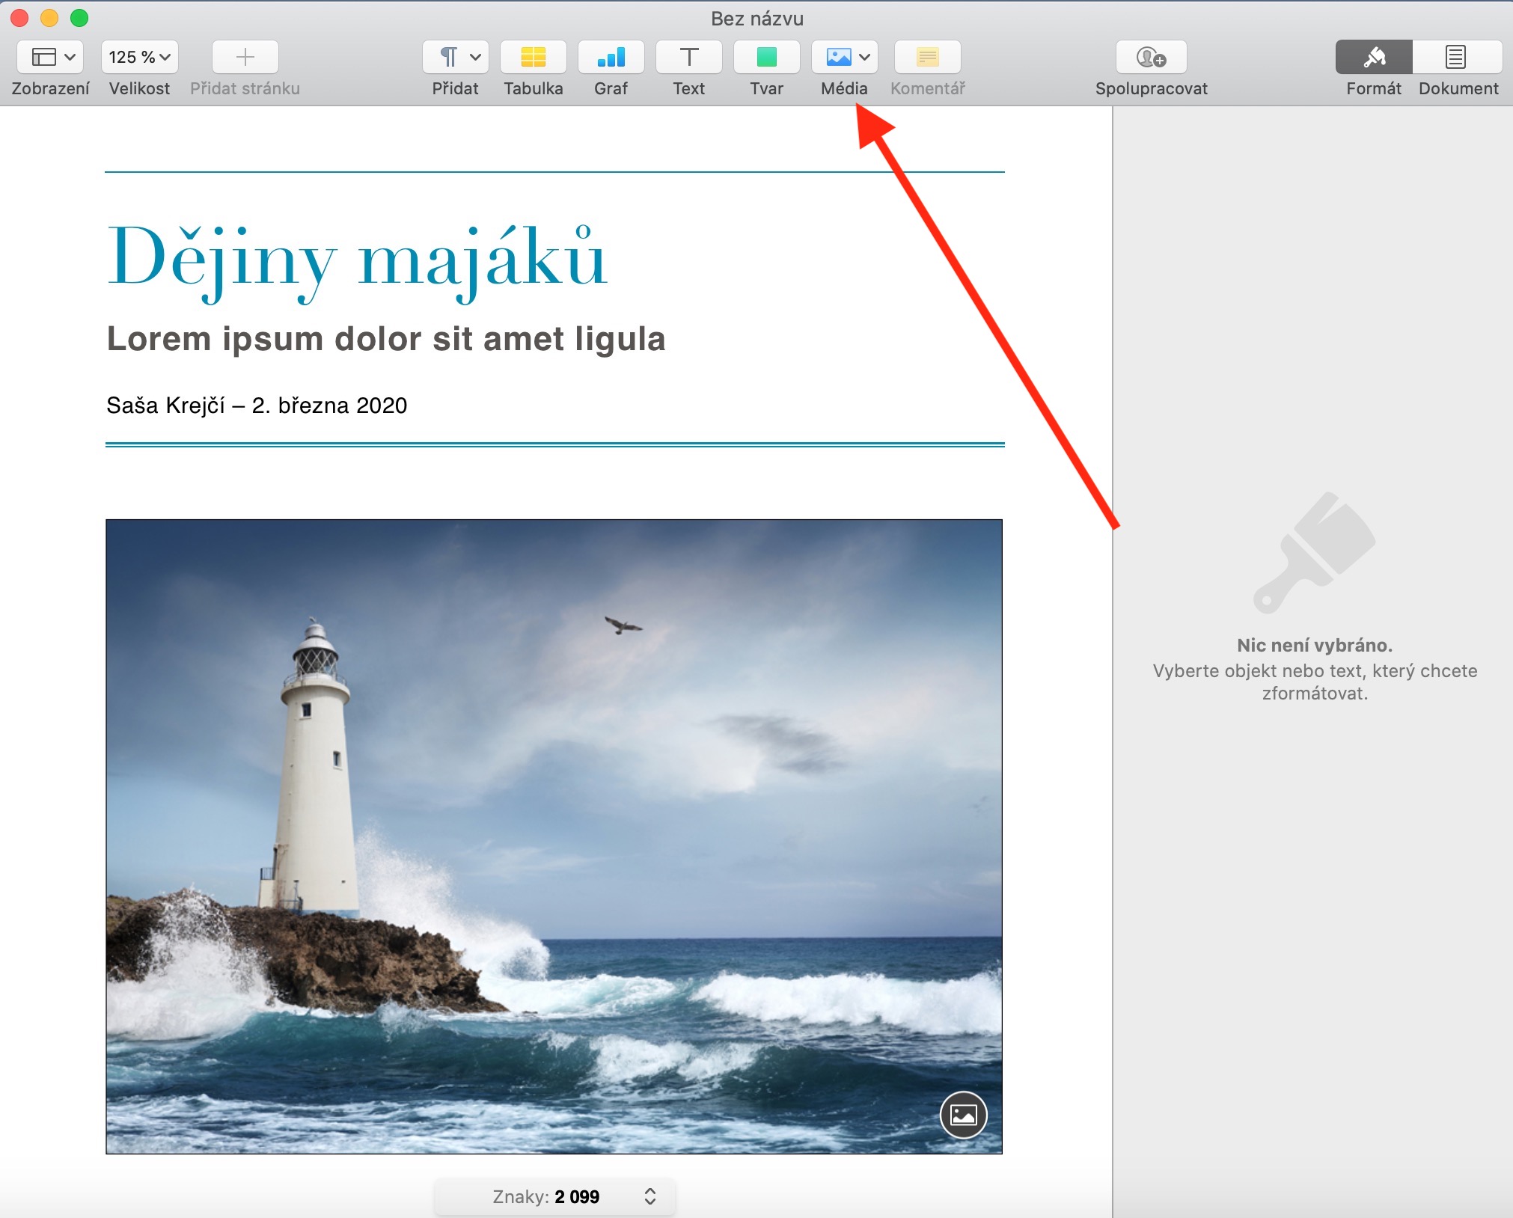Open Spolupracovat collaboration icon
The width and height of the screenshot is (1513, 1218).
click(x=1151, y=58)
